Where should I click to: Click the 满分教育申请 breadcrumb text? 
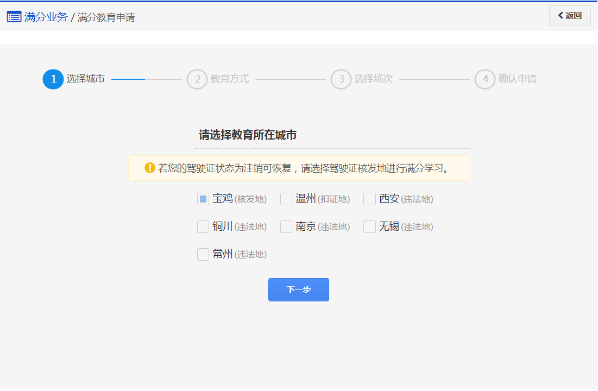pyautogui.click(x=106, y=17)
